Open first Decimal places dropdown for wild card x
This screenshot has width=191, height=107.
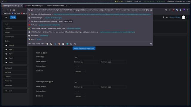77,67
